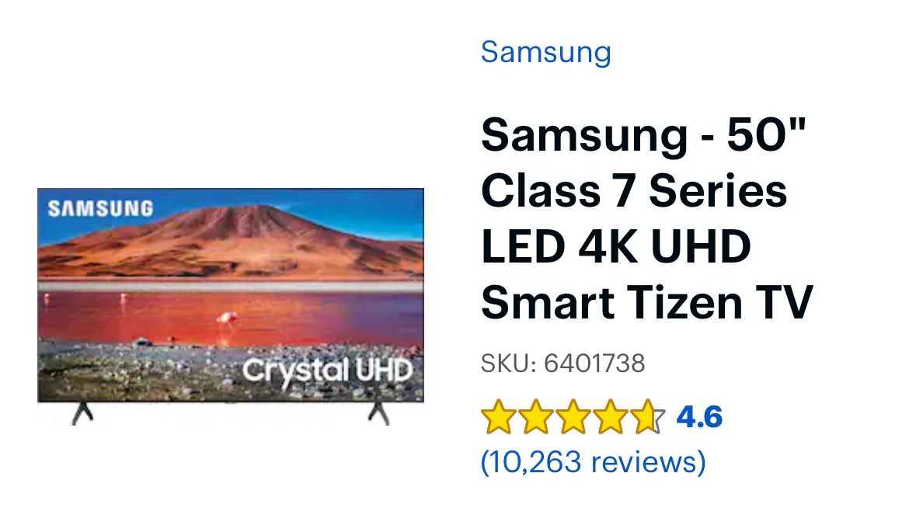
Task: Open the (10,263 reviews) link
Action: (594, 461)
